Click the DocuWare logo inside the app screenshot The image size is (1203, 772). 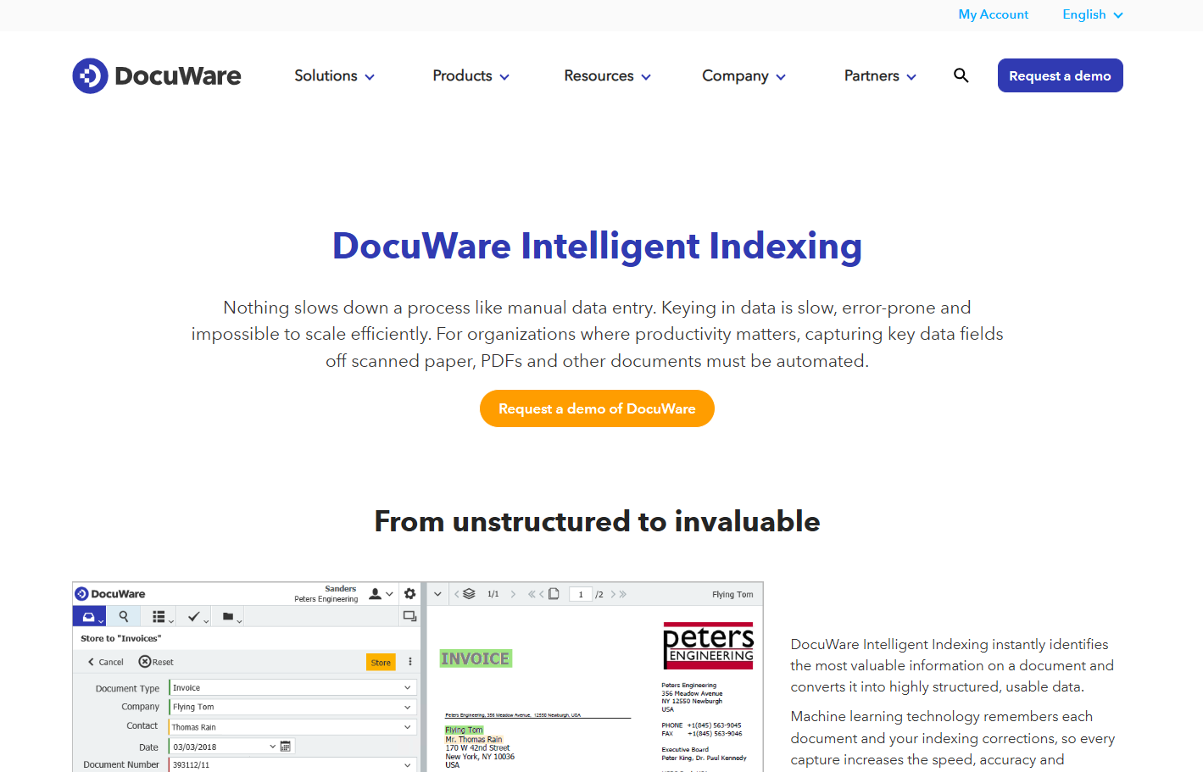pos(110,594)
